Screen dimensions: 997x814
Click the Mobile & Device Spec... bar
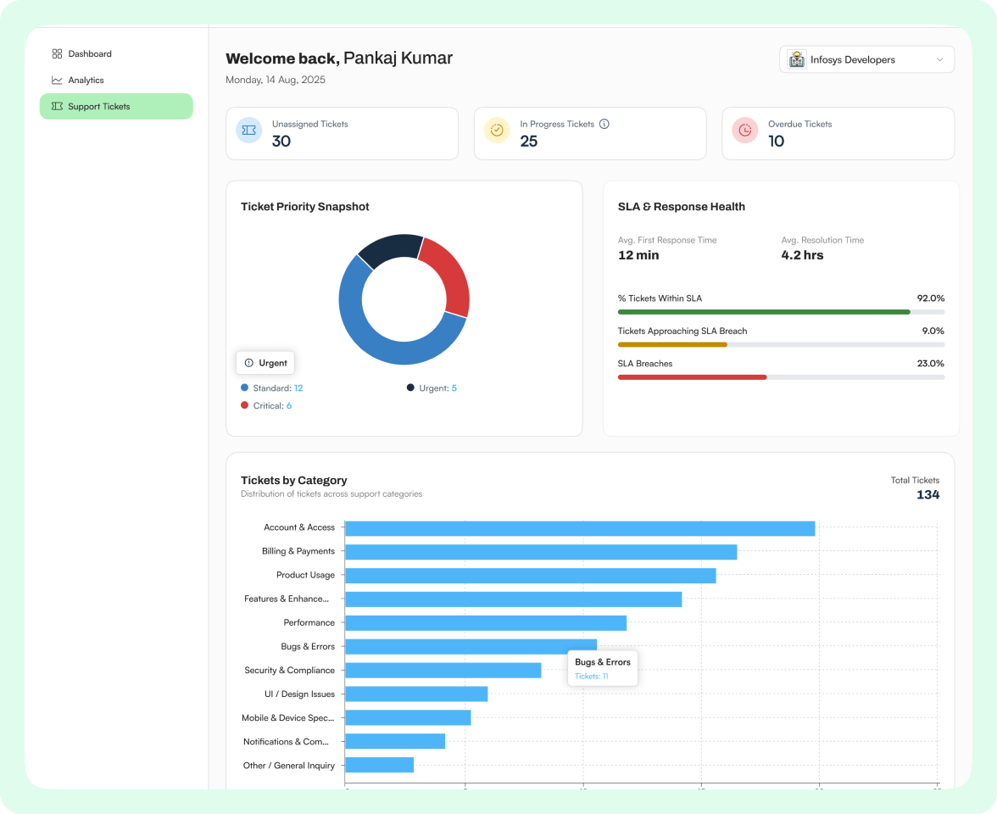click(x=408, y=717)
